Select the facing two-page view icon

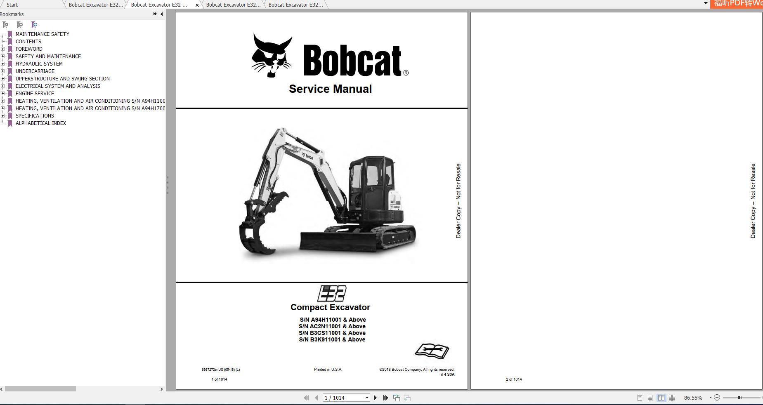662,398
